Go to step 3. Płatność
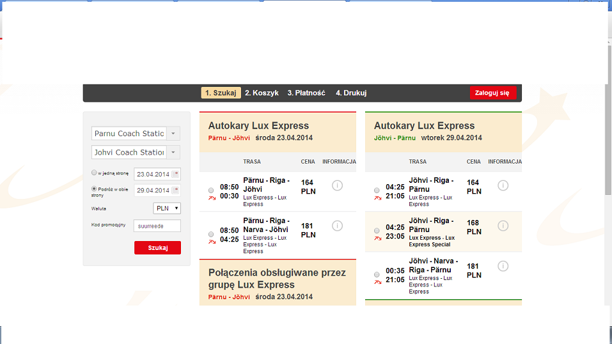The height and width of the screenshot is (344, 612). [306, 93]
